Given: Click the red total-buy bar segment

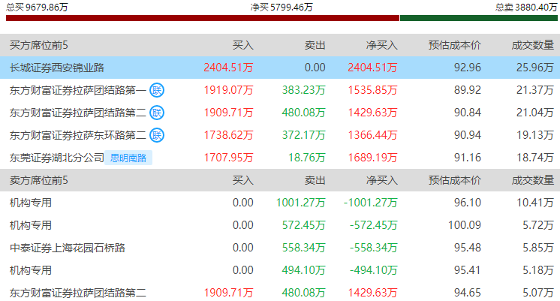Looking at the screenshot, I should click(203, 18).
